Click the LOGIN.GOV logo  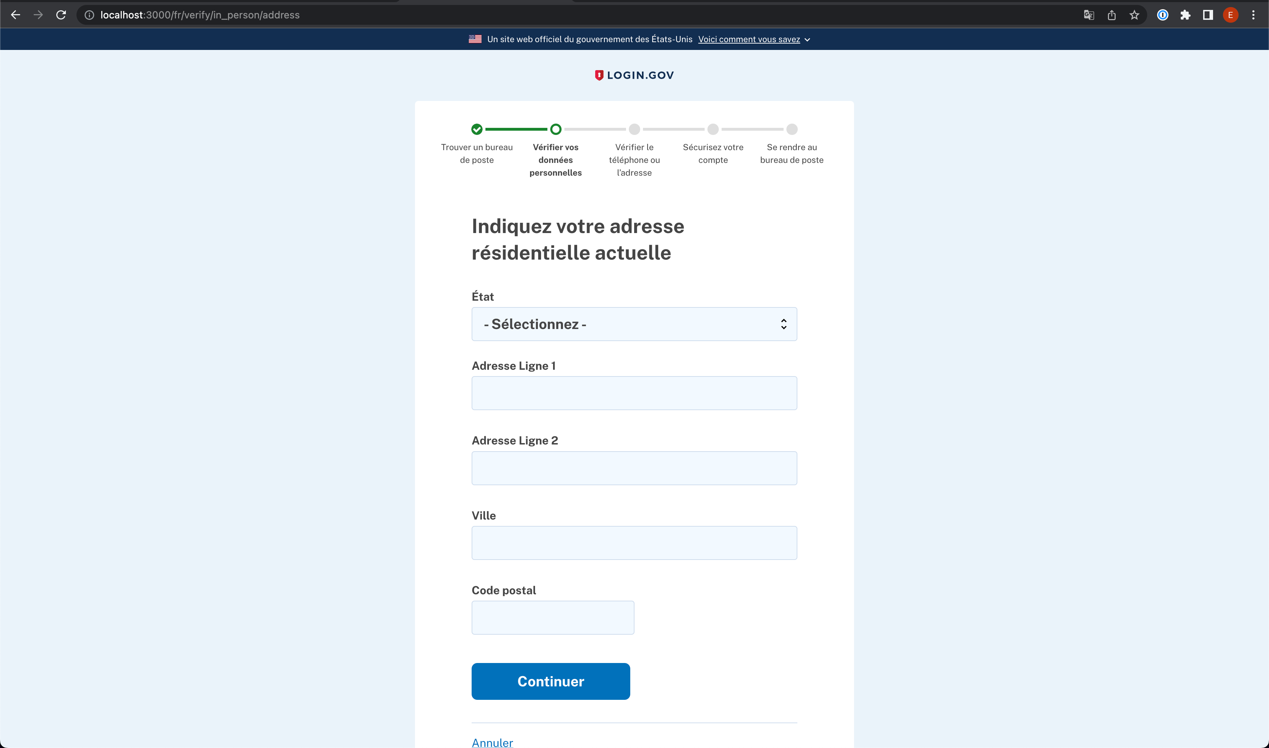coord(634,75)
